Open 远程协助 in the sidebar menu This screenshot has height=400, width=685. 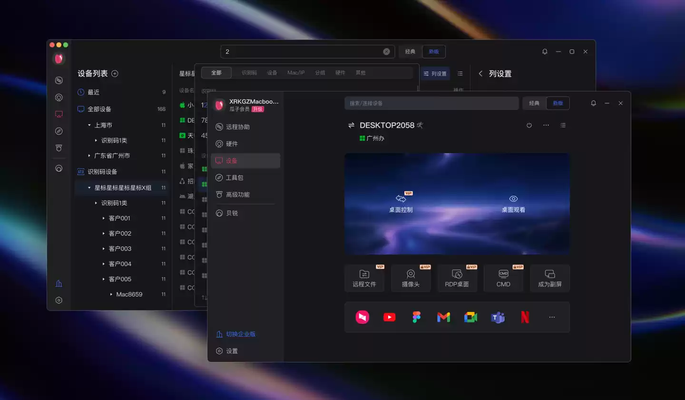pyautogui.click(x=238, y=127)
